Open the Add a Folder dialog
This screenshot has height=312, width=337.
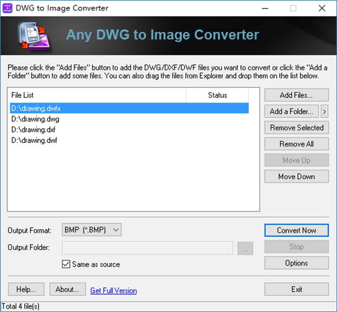(291, 111)
